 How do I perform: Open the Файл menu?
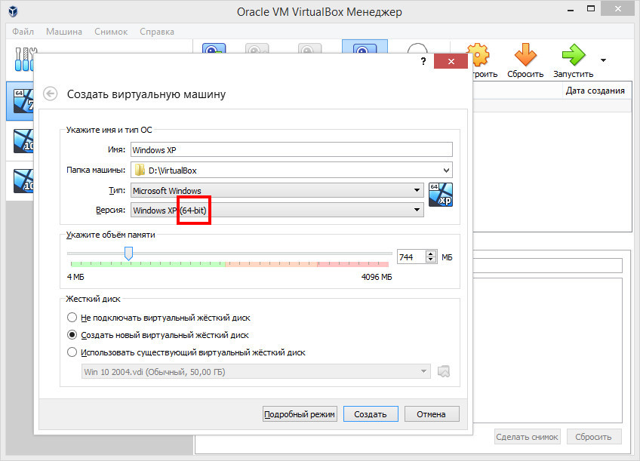pos(23,32)
